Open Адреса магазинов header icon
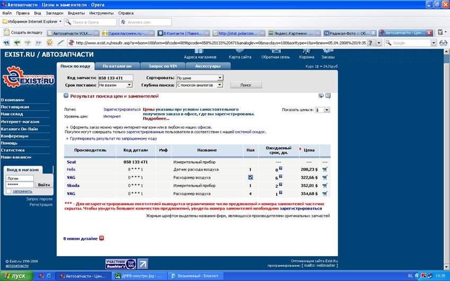The image size is (450, 281). pyautogui.click(x=199, y=51)
